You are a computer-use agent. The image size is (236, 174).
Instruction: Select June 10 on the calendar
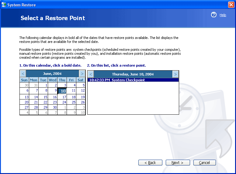click(62, 91)
